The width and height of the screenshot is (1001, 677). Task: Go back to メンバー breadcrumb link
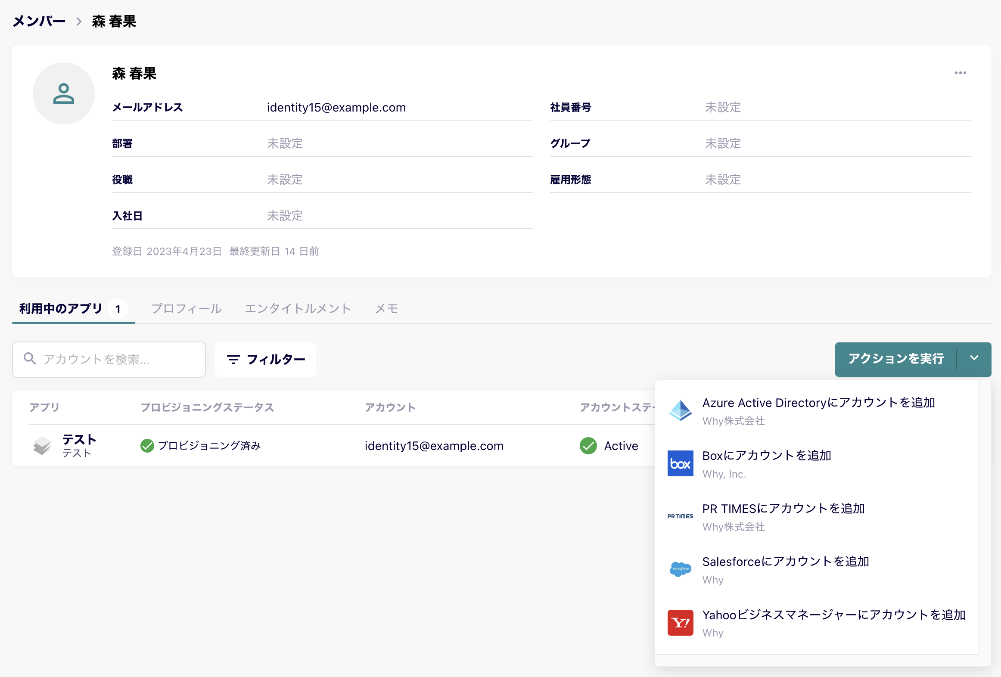pos(39,21)
